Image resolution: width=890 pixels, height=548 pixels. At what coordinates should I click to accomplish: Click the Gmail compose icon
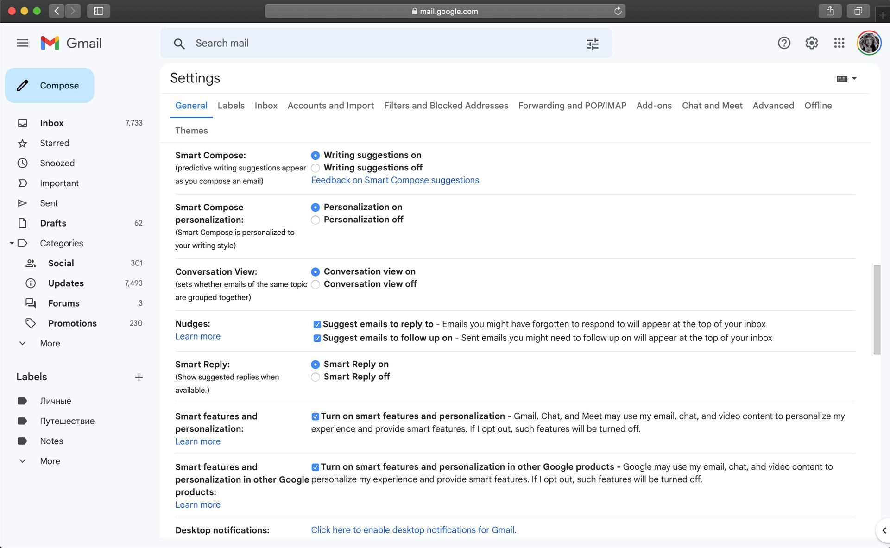22,85
